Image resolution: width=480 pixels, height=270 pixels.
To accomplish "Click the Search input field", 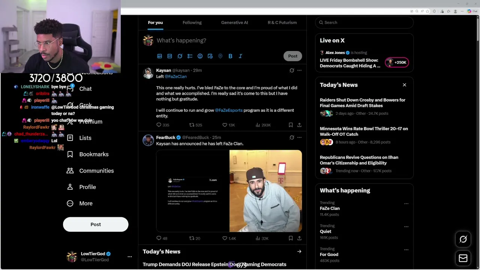I will click(x=364, y=22).
